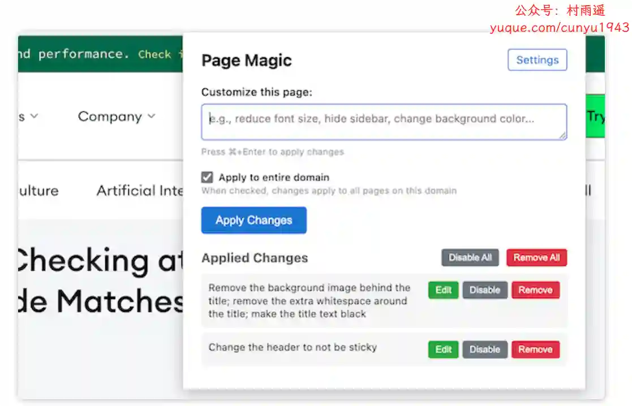Select the Artificial Intelligence category tab
This screenshot has height=406, width=632.
pos(140,191)
